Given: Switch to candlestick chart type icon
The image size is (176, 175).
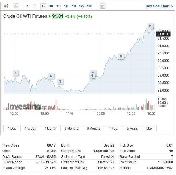Looking at the screenshot, I should [6, 6].
